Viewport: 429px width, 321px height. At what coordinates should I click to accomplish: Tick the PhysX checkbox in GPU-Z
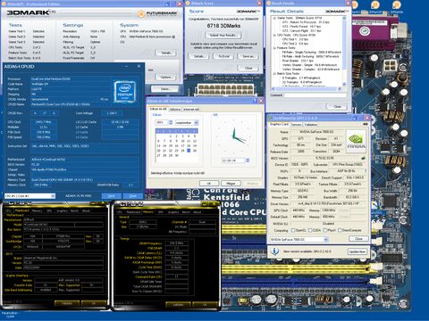[325, 230]
